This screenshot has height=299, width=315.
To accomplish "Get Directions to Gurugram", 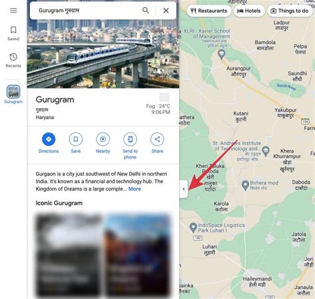I will click(49, 143).
